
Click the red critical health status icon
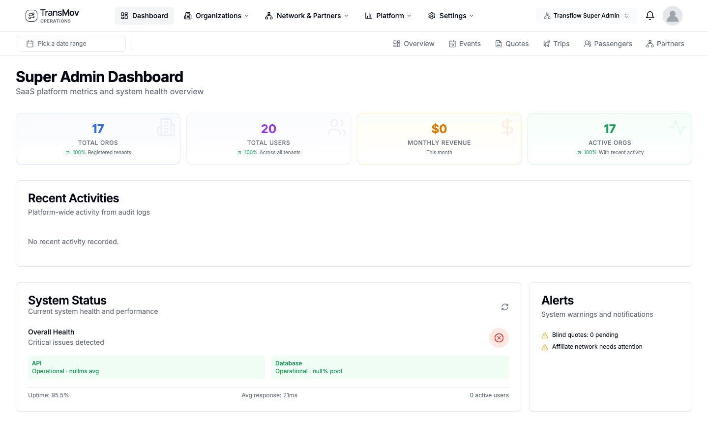[x=499, y=338]
